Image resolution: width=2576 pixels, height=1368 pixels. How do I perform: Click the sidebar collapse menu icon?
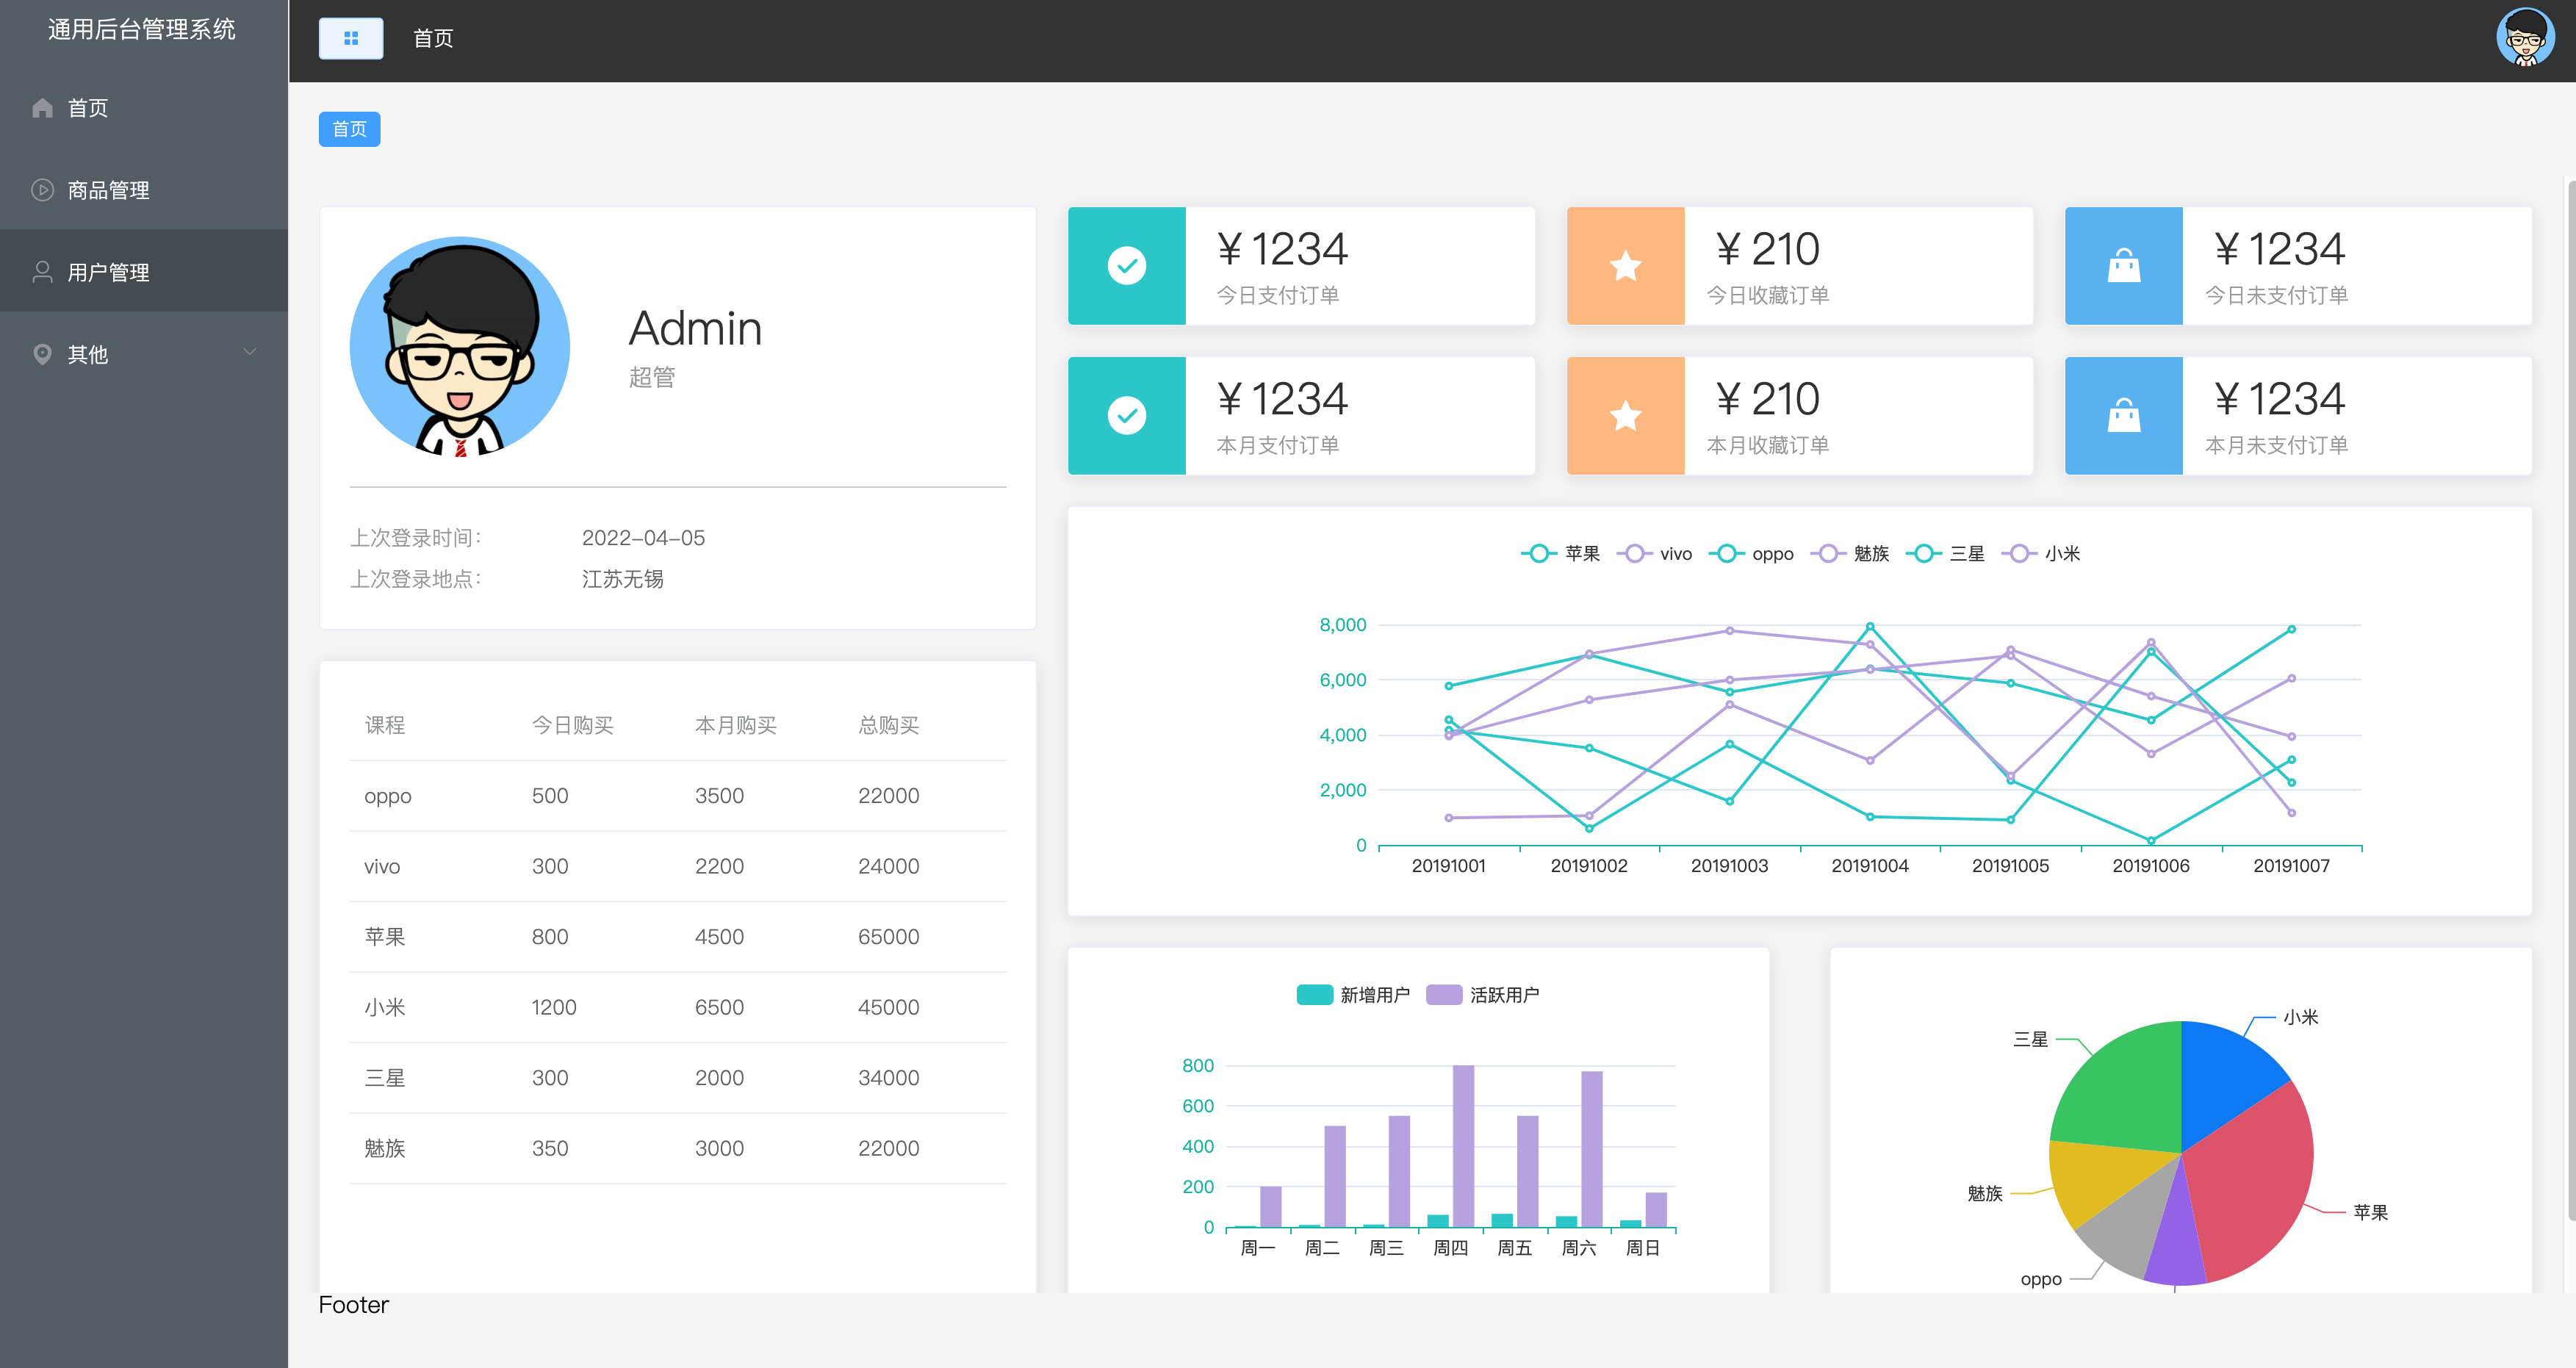[x=350, y=38]
